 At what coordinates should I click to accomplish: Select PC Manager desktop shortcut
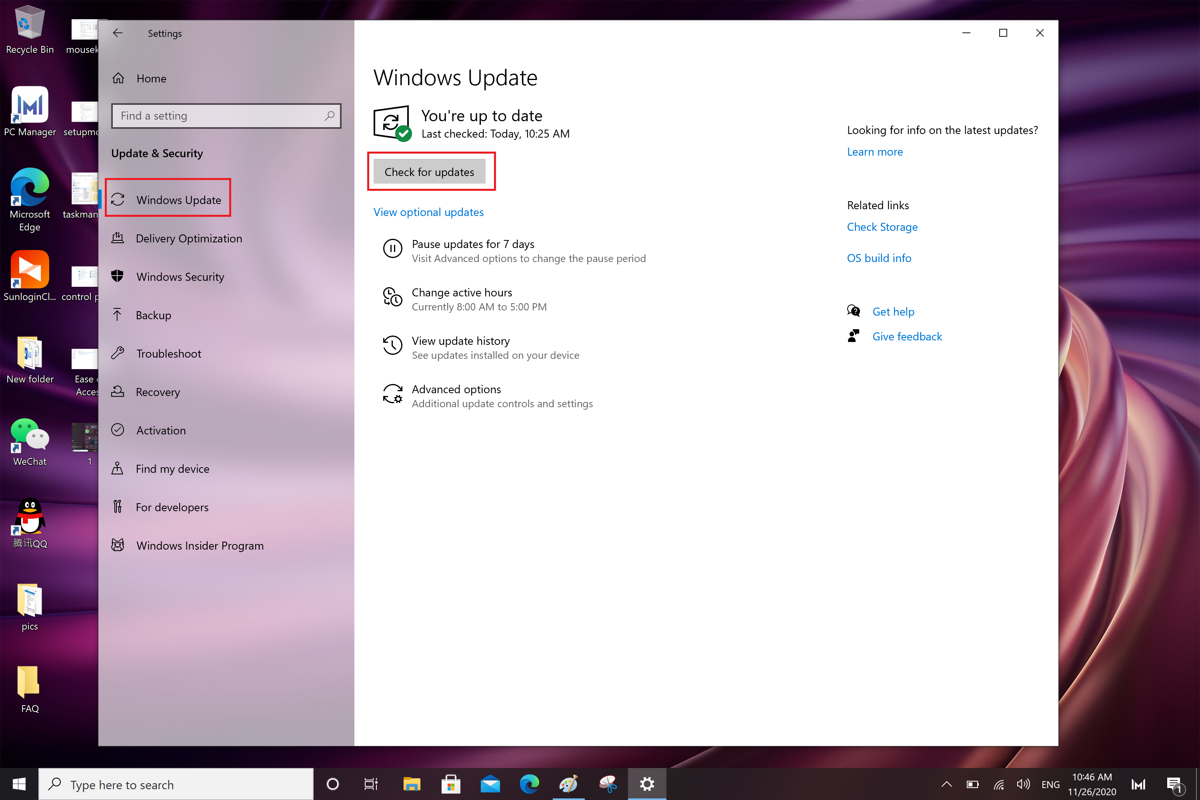click(x=30, y=111)
